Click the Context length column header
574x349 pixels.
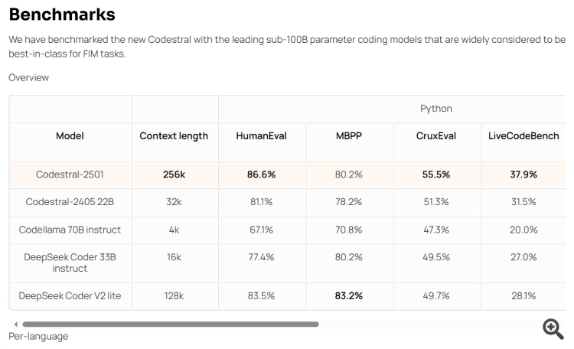pyautogui.click(x=174, y=136)
